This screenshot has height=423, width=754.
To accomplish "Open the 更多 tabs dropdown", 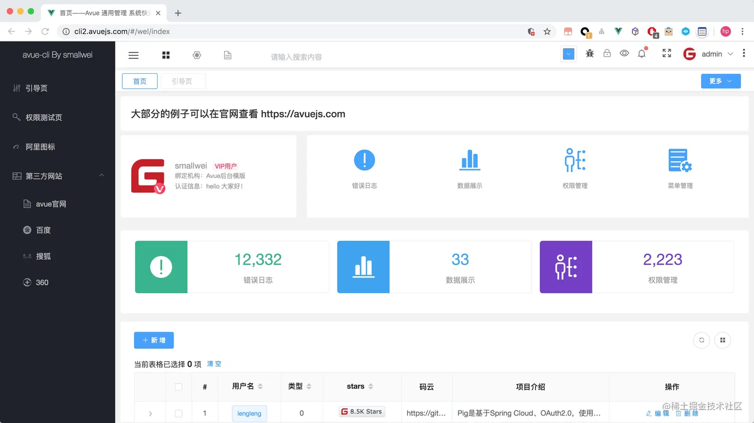I will click(721, 81).
